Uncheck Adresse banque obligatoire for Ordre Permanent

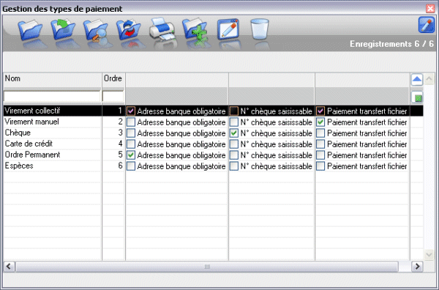[x=131, y=155]
